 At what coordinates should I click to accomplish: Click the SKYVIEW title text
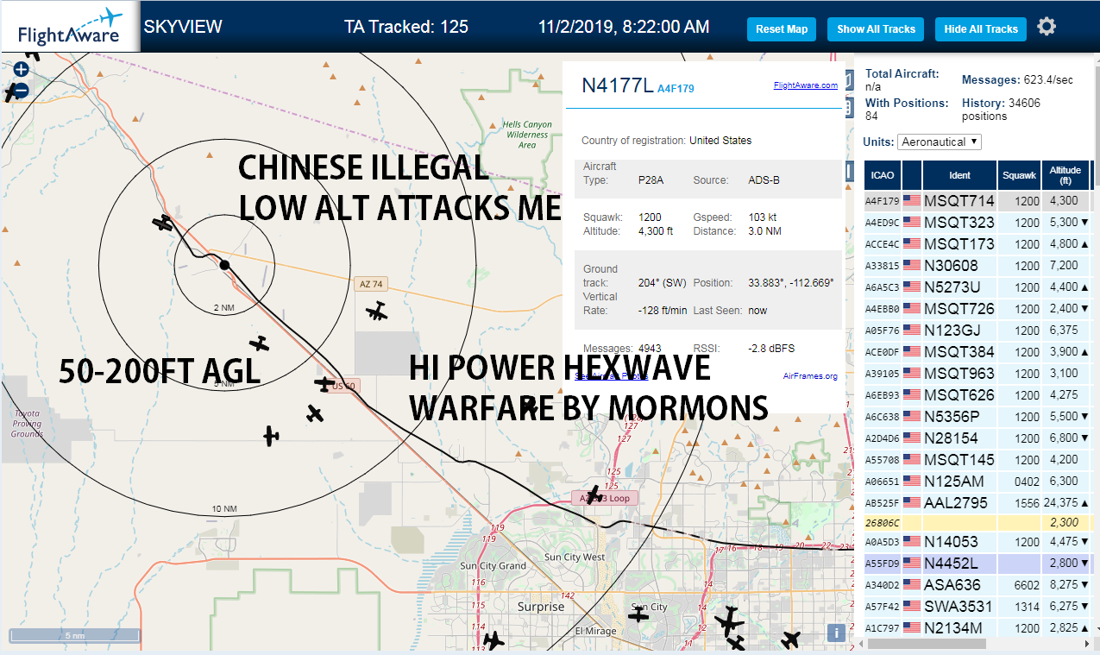coord(183,27)
